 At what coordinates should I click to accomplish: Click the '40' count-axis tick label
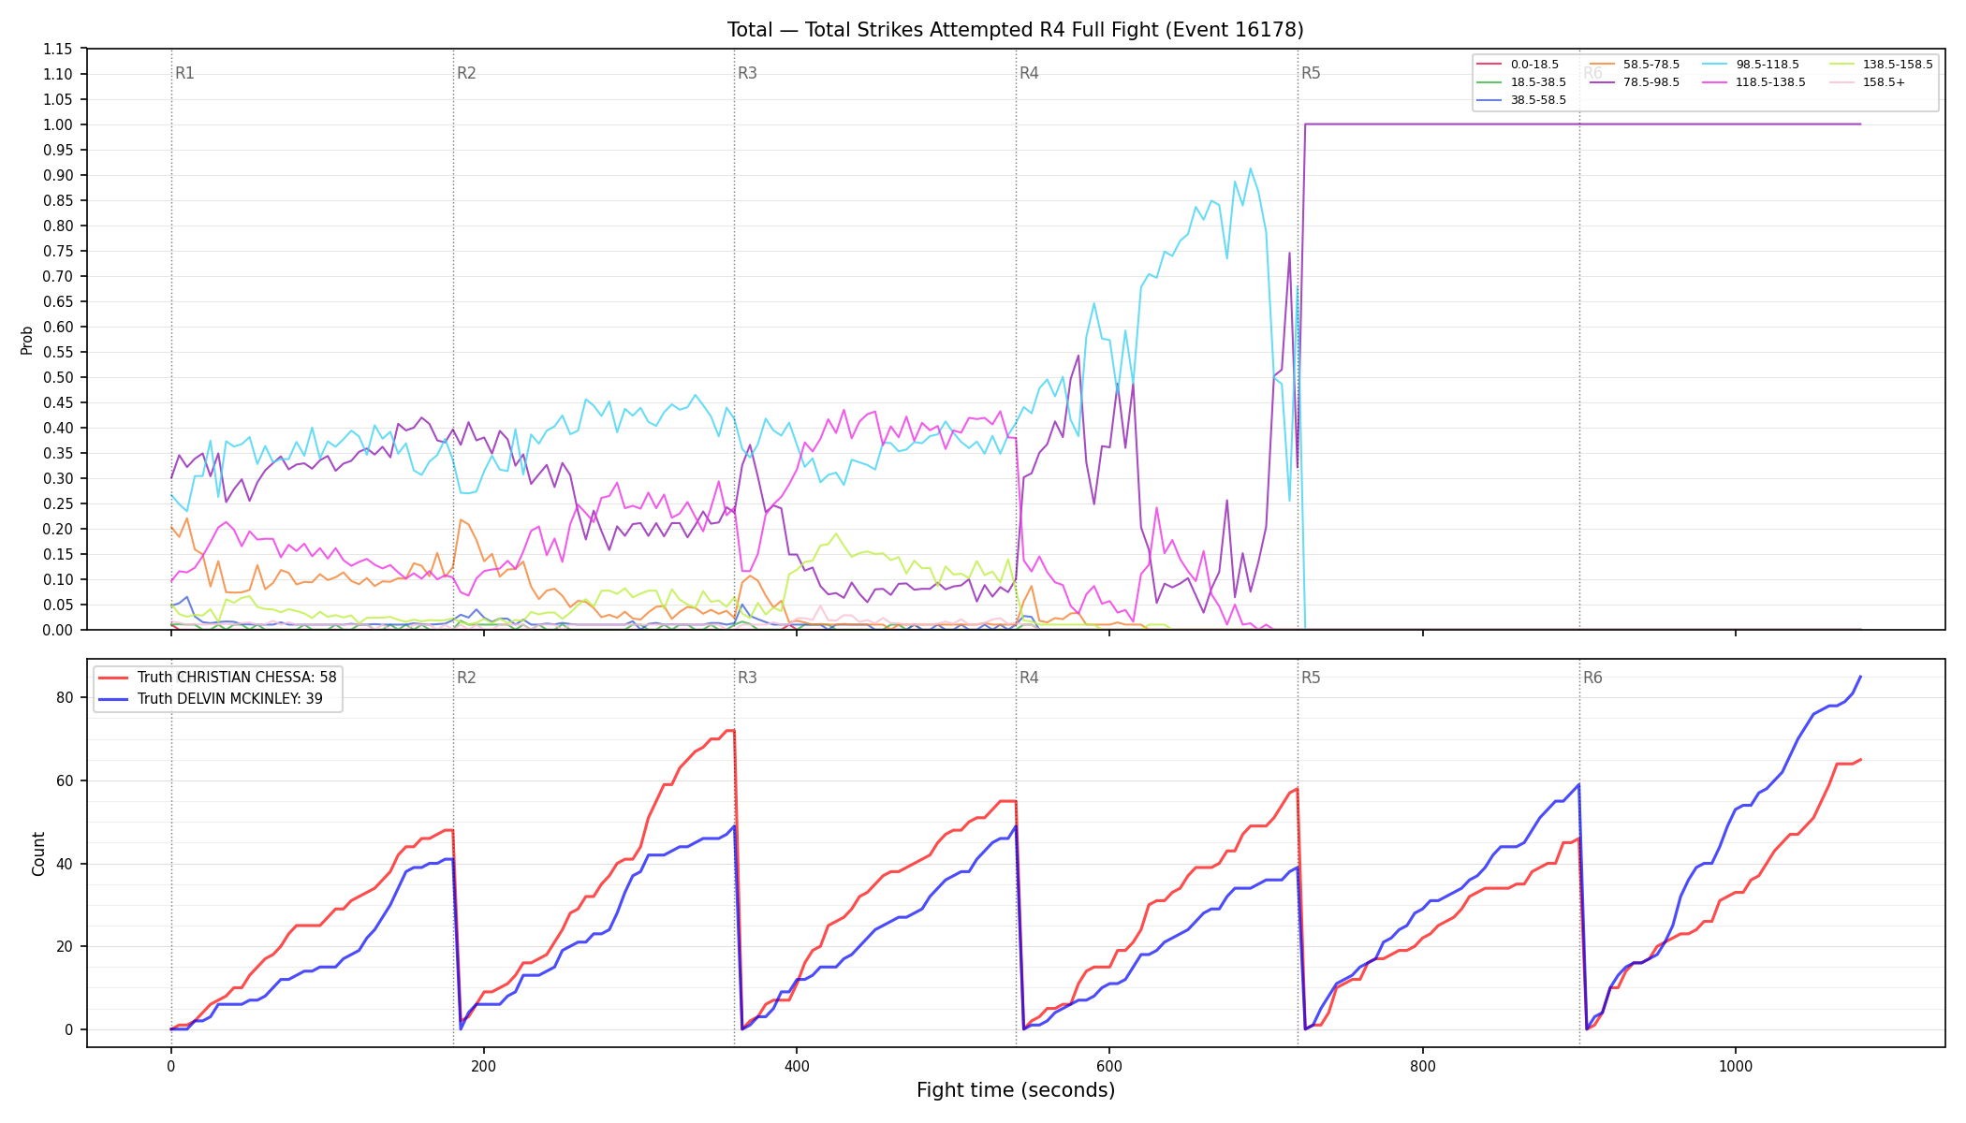(x=65, y=864)
